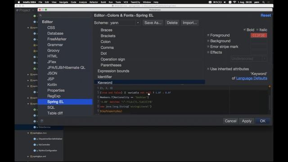Click the OK button
Screen dimensions: 288x162
coord(262,121)
